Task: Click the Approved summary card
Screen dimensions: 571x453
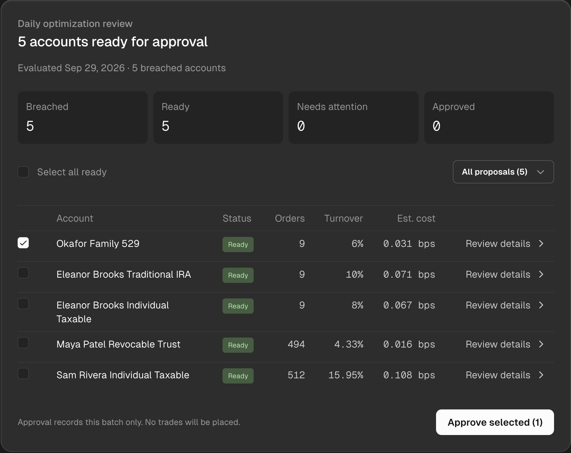Action: (489, 118)
